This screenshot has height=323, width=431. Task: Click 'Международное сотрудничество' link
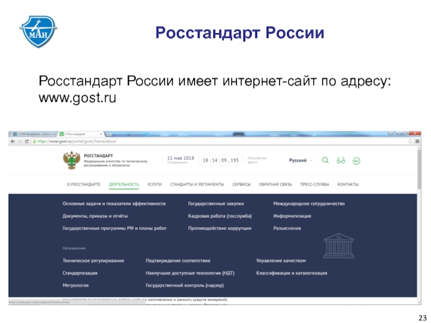(x=309, y=204)
